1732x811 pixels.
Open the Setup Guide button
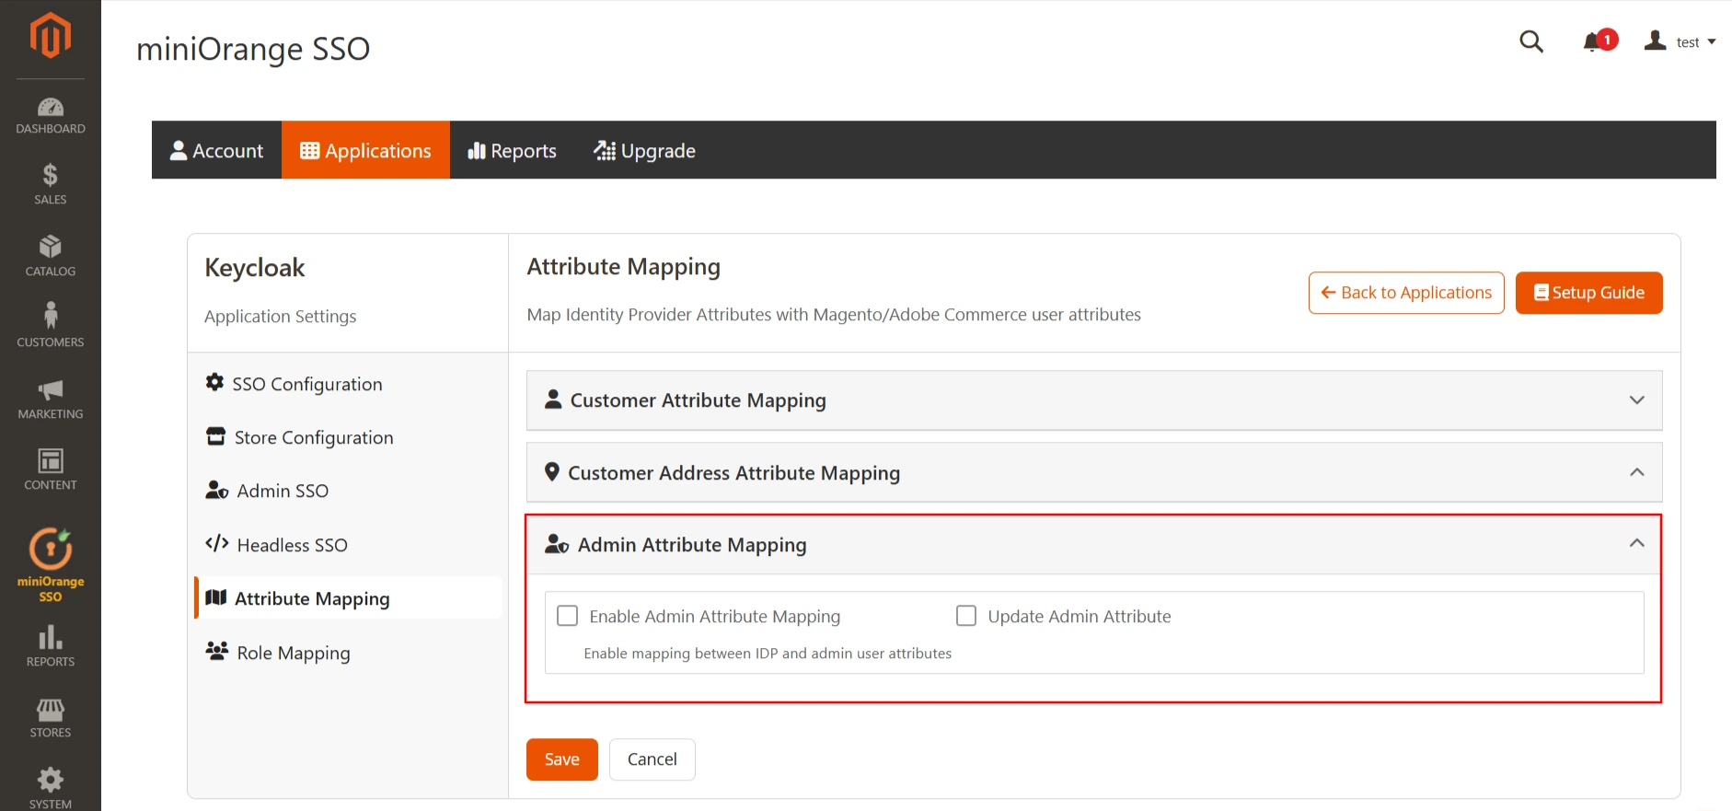1588,293
